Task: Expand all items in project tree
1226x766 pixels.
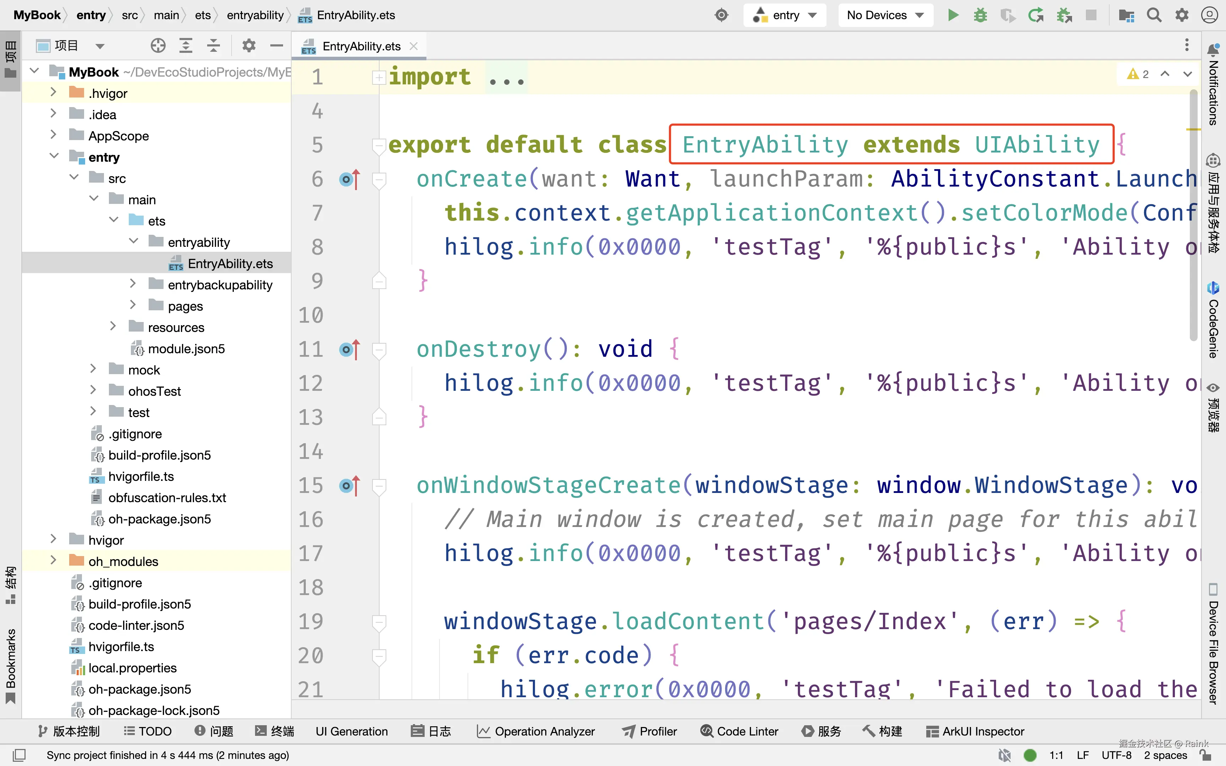Action: [186, 46]
